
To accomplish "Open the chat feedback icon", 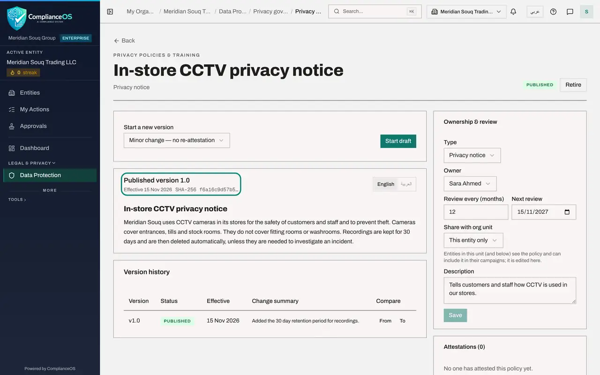I will point(570,12).
